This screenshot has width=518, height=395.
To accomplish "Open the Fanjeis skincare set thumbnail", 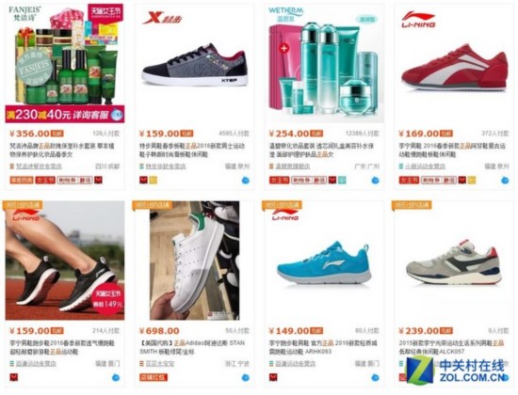I will [65, 63].
